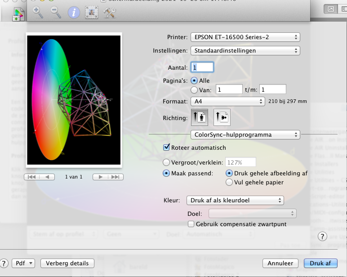Click the zoom in magnifier icon
The width and height of the screenshot is (347, 277).
pos(38,12)
